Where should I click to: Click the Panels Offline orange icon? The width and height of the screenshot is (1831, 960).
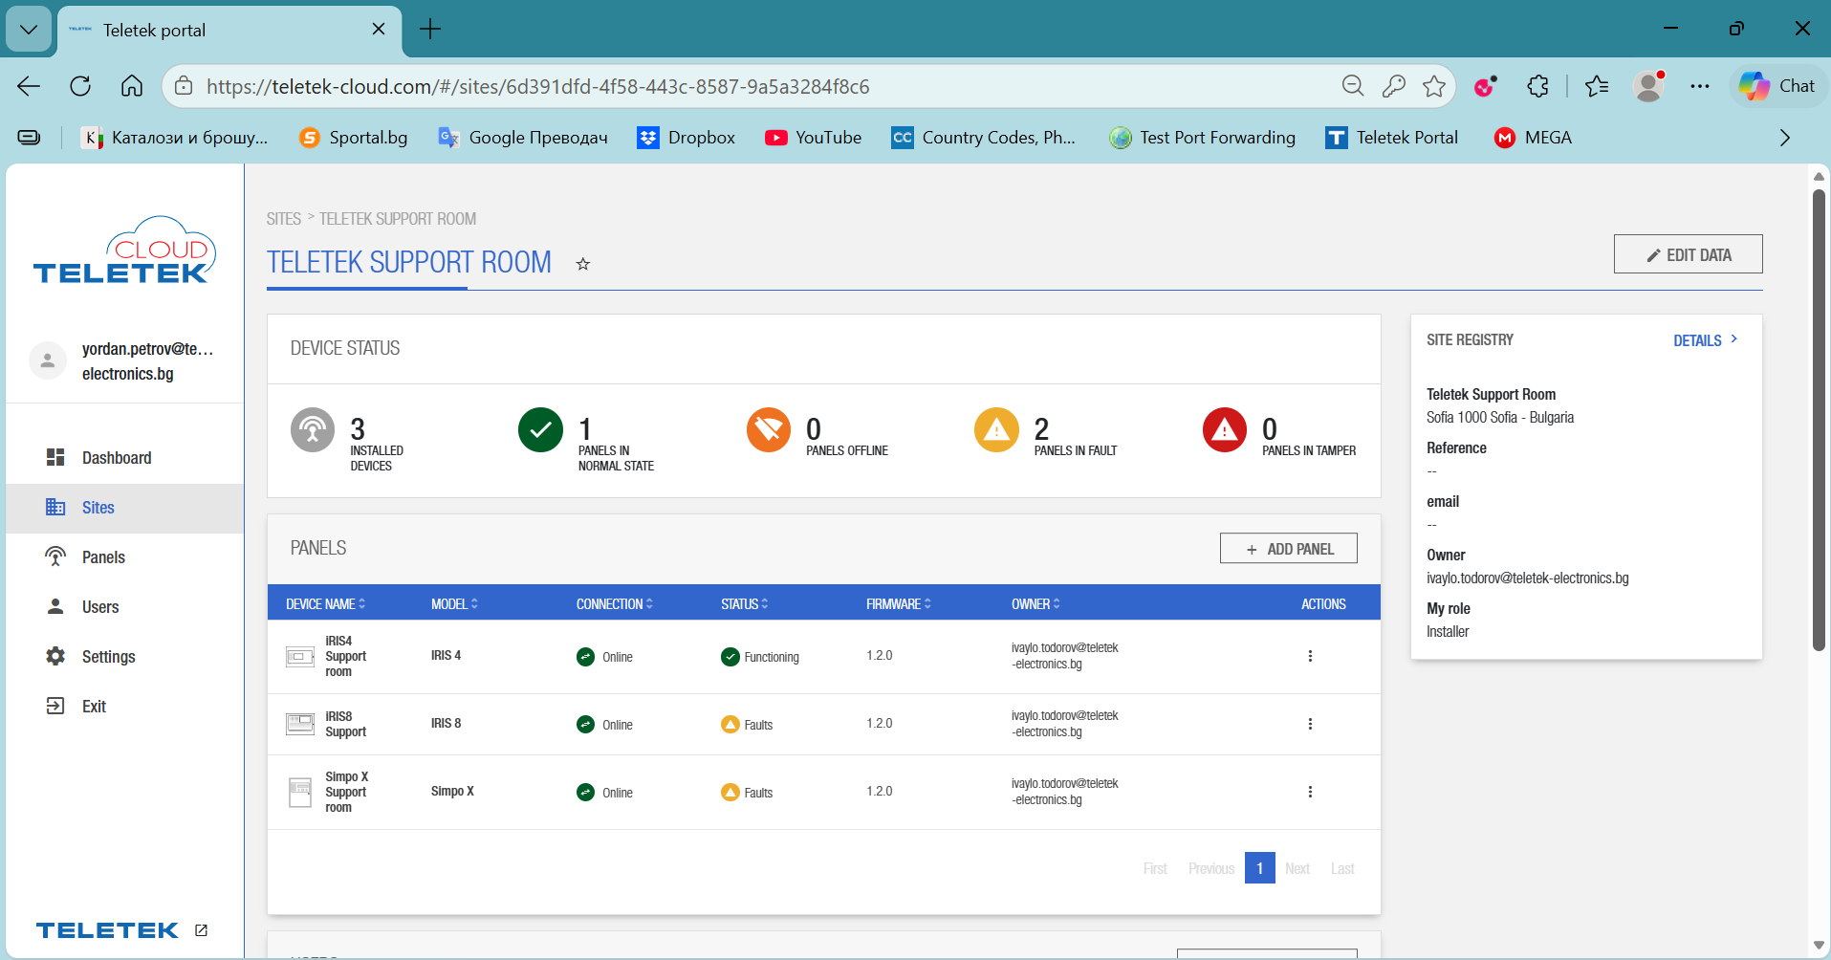point(769,429)
